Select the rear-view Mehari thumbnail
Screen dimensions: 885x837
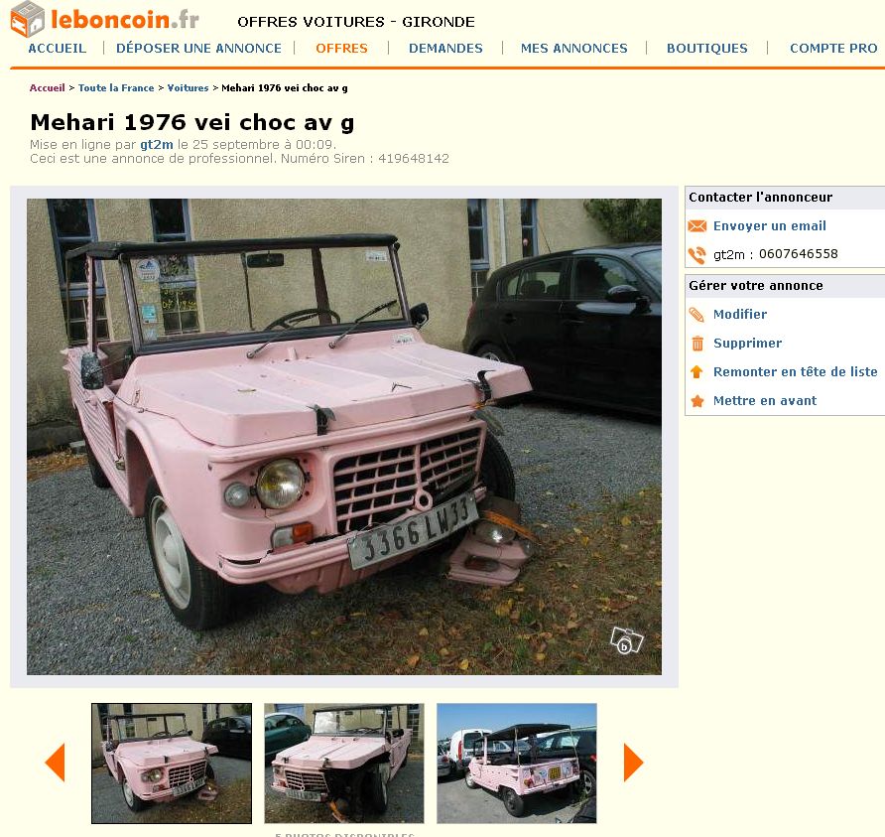tap(517, 763)
